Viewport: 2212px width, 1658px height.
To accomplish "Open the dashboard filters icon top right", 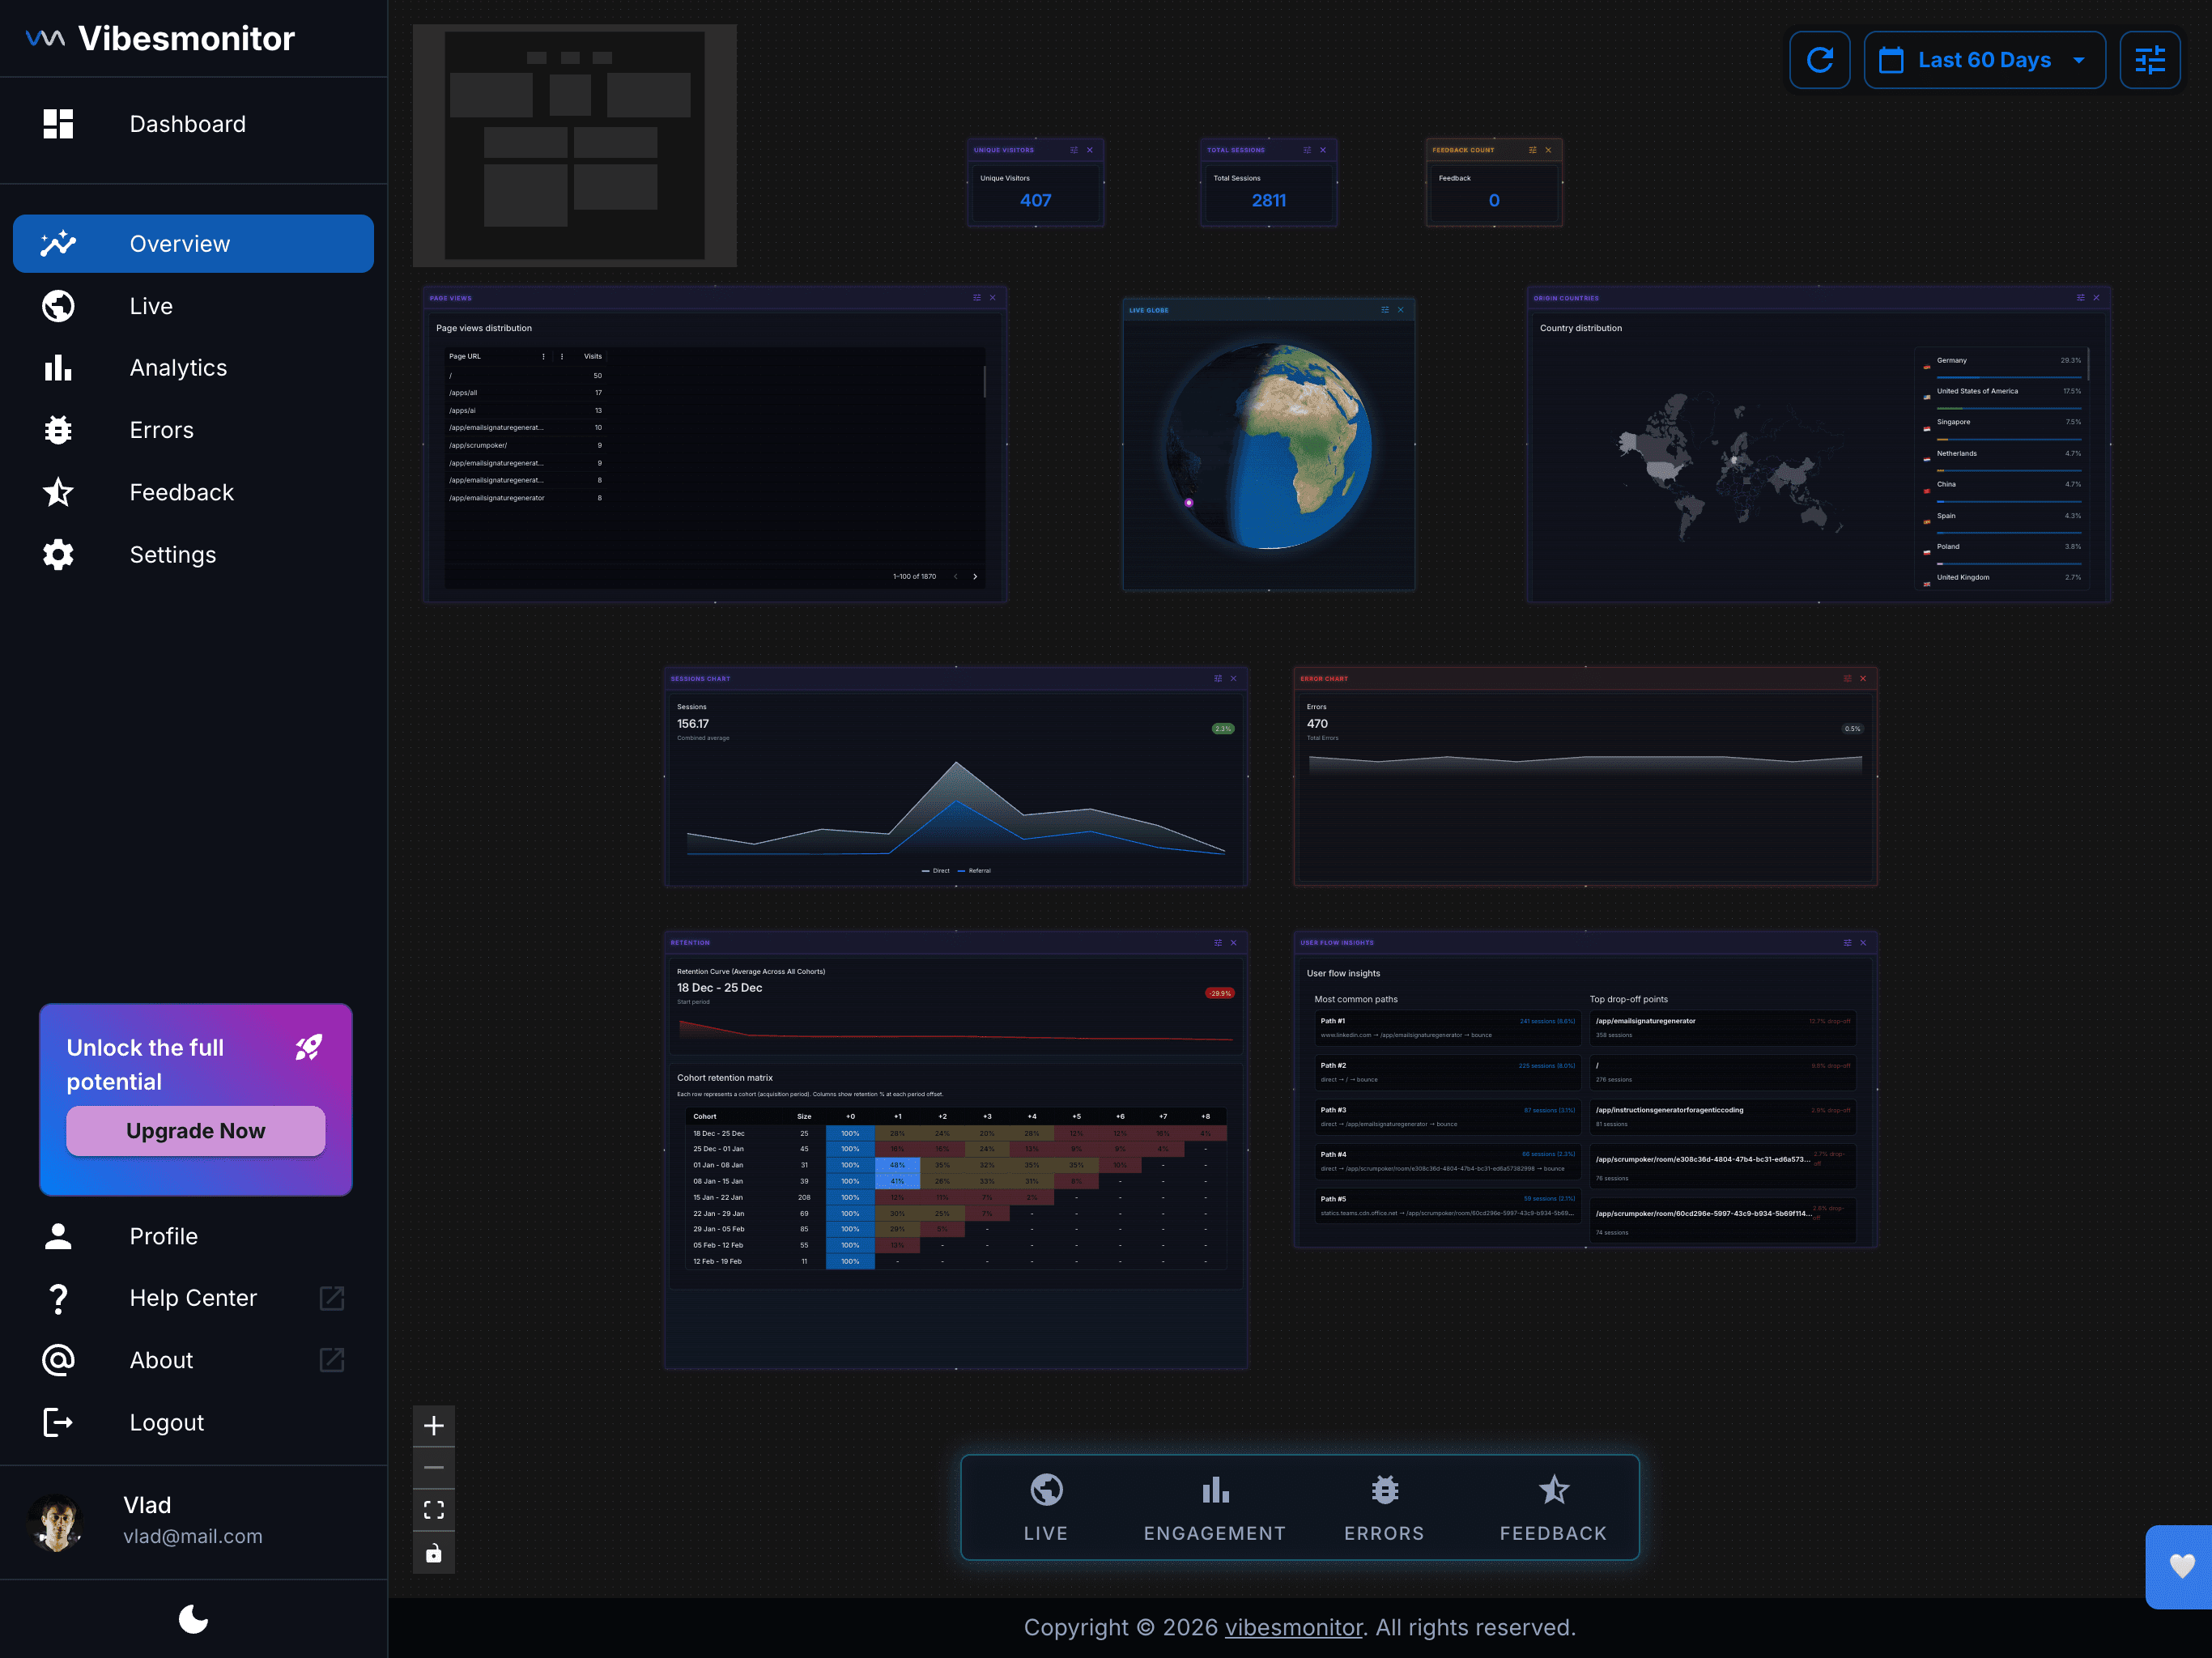I will tap(2150, 59).
